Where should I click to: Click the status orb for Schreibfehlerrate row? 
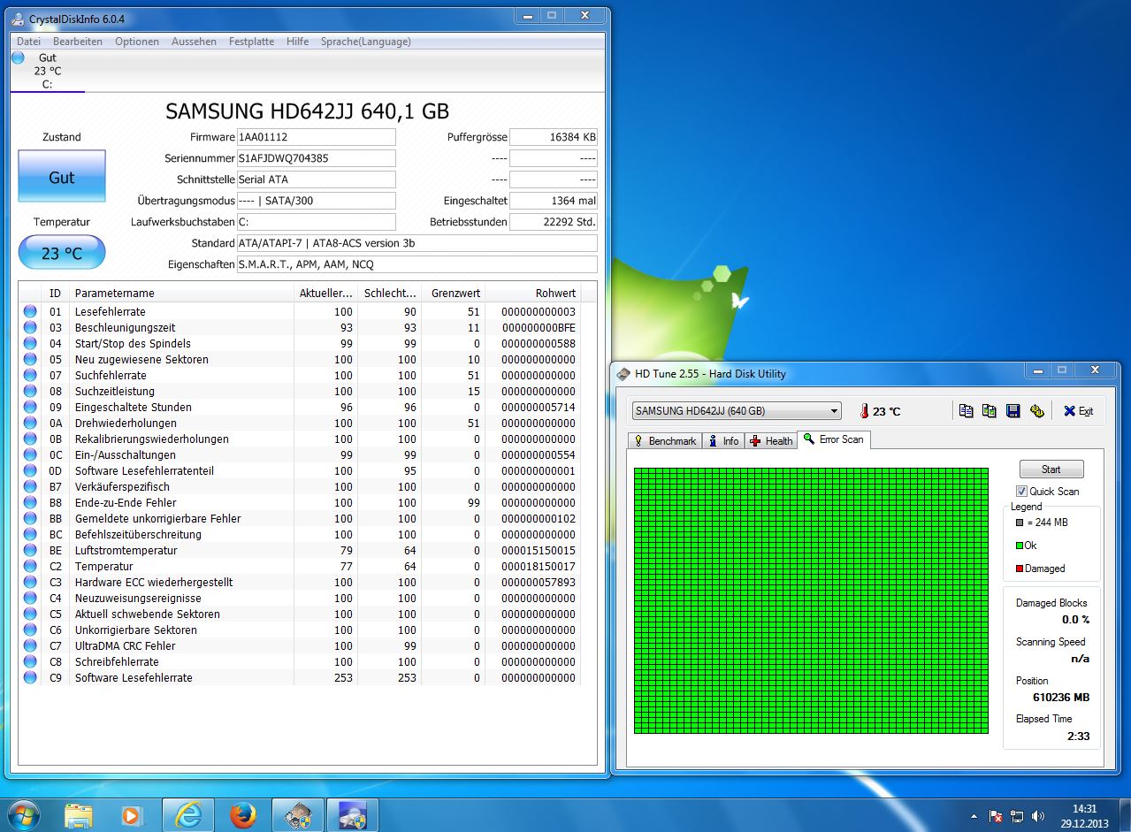pos(31,661)
